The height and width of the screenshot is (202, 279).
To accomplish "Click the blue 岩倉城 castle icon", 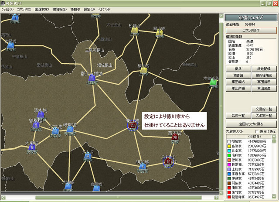I will click(x=96, y=188).
